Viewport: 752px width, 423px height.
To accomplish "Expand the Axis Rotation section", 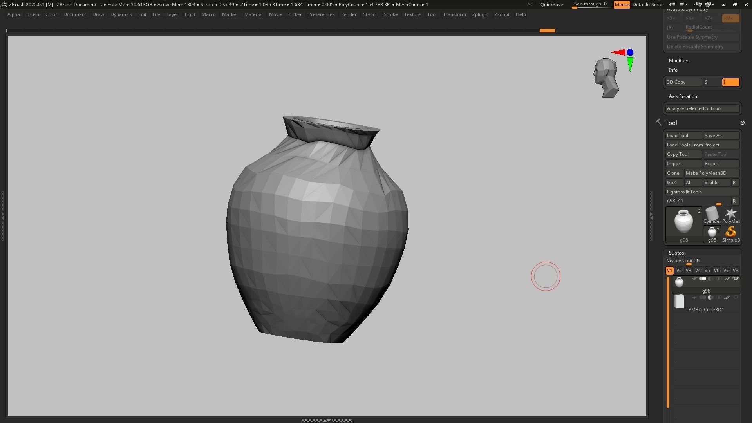I will coord(683,96).
